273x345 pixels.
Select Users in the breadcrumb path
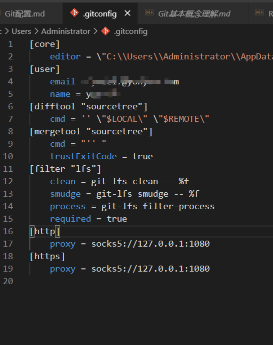click(x=21, y=31)
